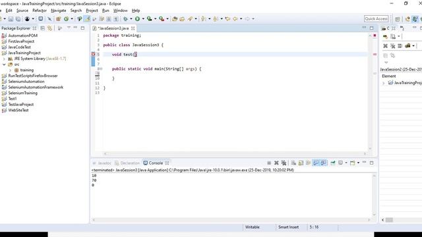Expand the training package node
422x237 pixels.
pyautogui.click(x=11, y=70)
